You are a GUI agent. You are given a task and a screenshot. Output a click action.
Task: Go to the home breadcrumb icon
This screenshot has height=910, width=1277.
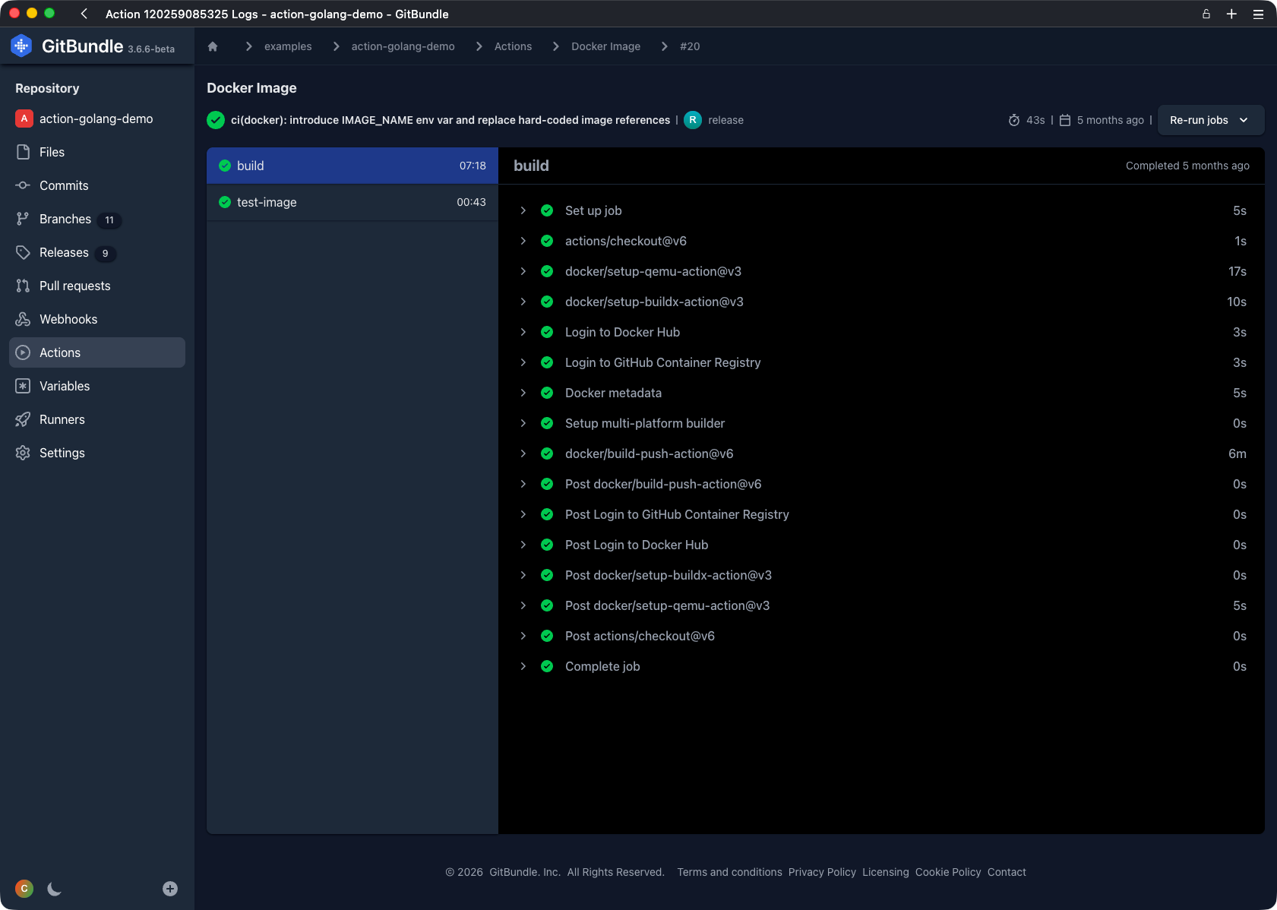[213, 46]
